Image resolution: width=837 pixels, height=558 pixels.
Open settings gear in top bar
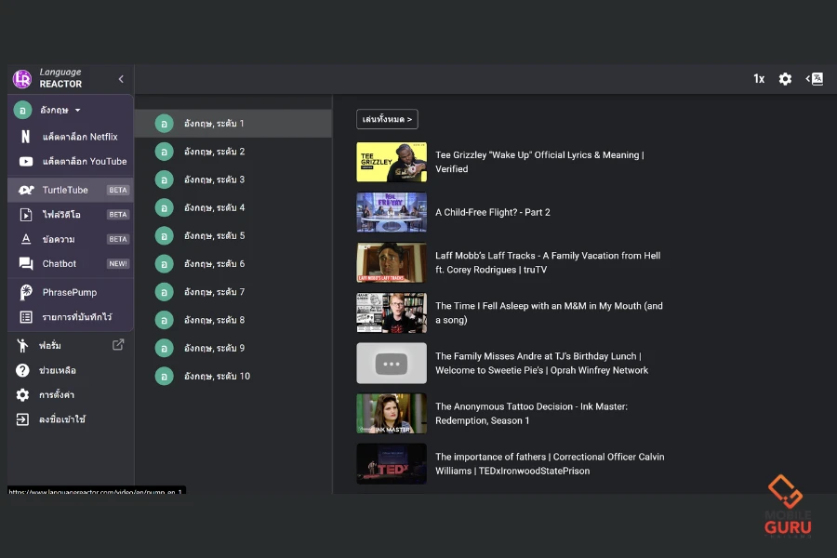pyautogui.click(x=785, y=79)
